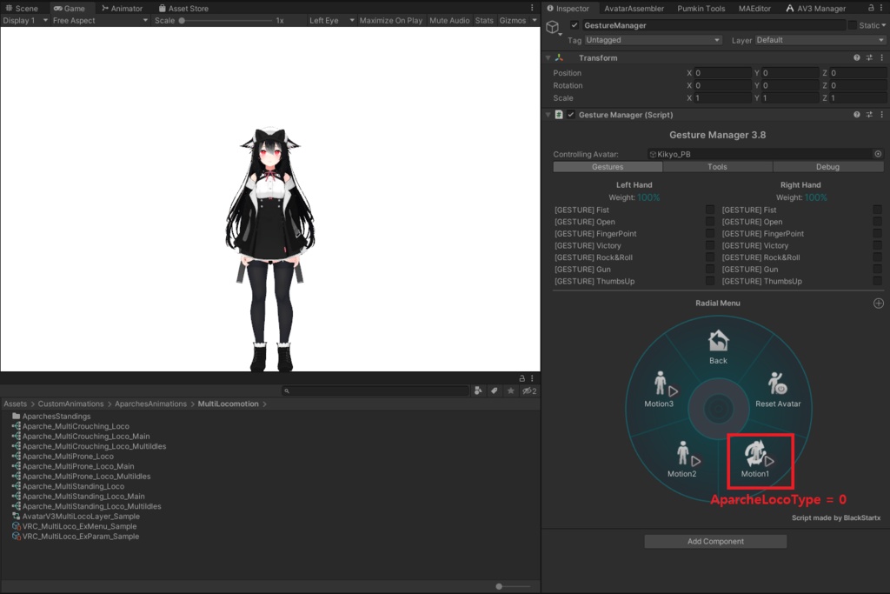Click the search by type icon
This screenshot has width=890, height=594.
(x=479, y=390)
